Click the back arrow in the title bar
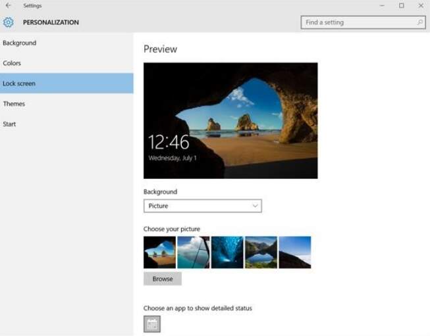Image resolution: width=430 pixels, height=336 pixels. [x=8, y=6]
